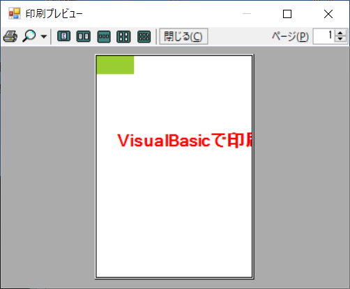Switch to two-page layout view
Screen dimensions: 350x289
[84, 36]
